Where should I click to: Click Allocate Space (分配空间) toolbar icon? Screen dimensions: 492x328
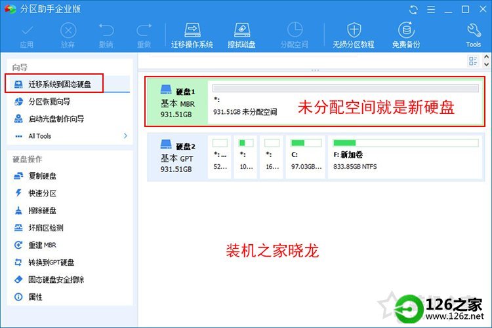(x=295, y=30)
